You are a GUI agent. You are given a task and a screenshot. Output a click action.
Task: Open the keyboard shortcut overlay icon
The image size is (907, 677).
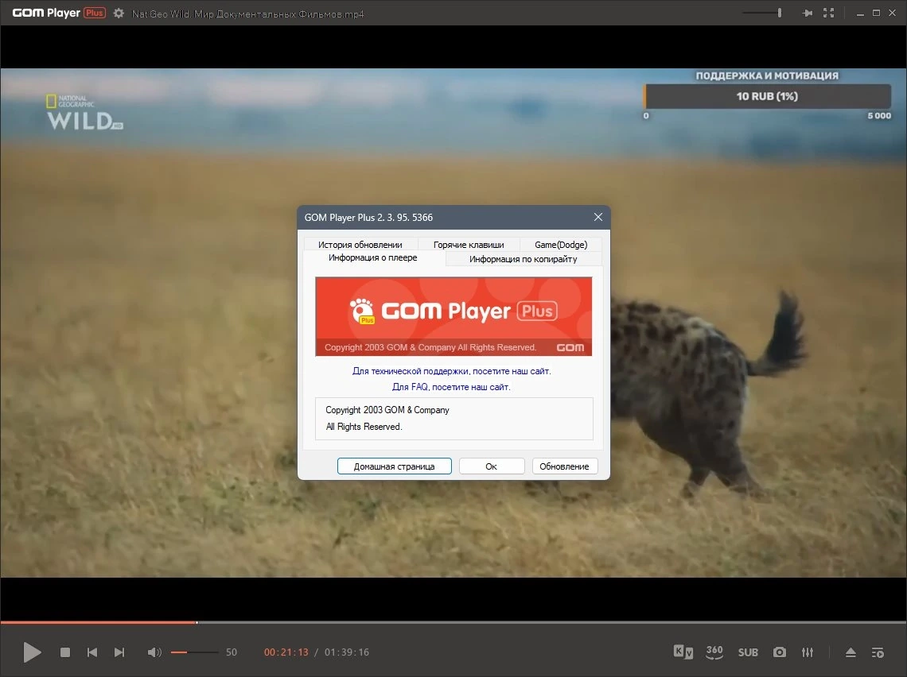pyautogui.click(x=683, y=652)
